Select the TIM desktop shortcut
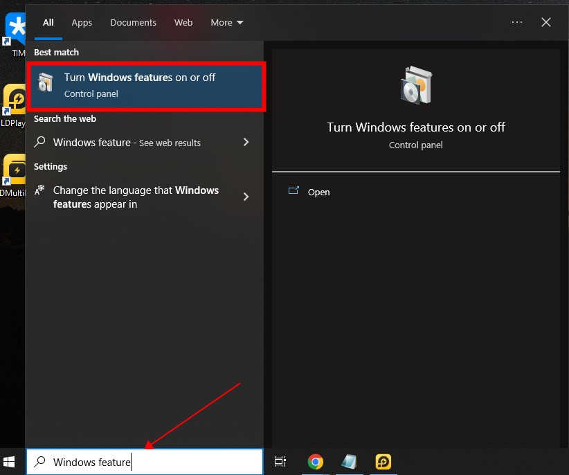The height and width of the screenshot is (475, 569). [15, 35]
